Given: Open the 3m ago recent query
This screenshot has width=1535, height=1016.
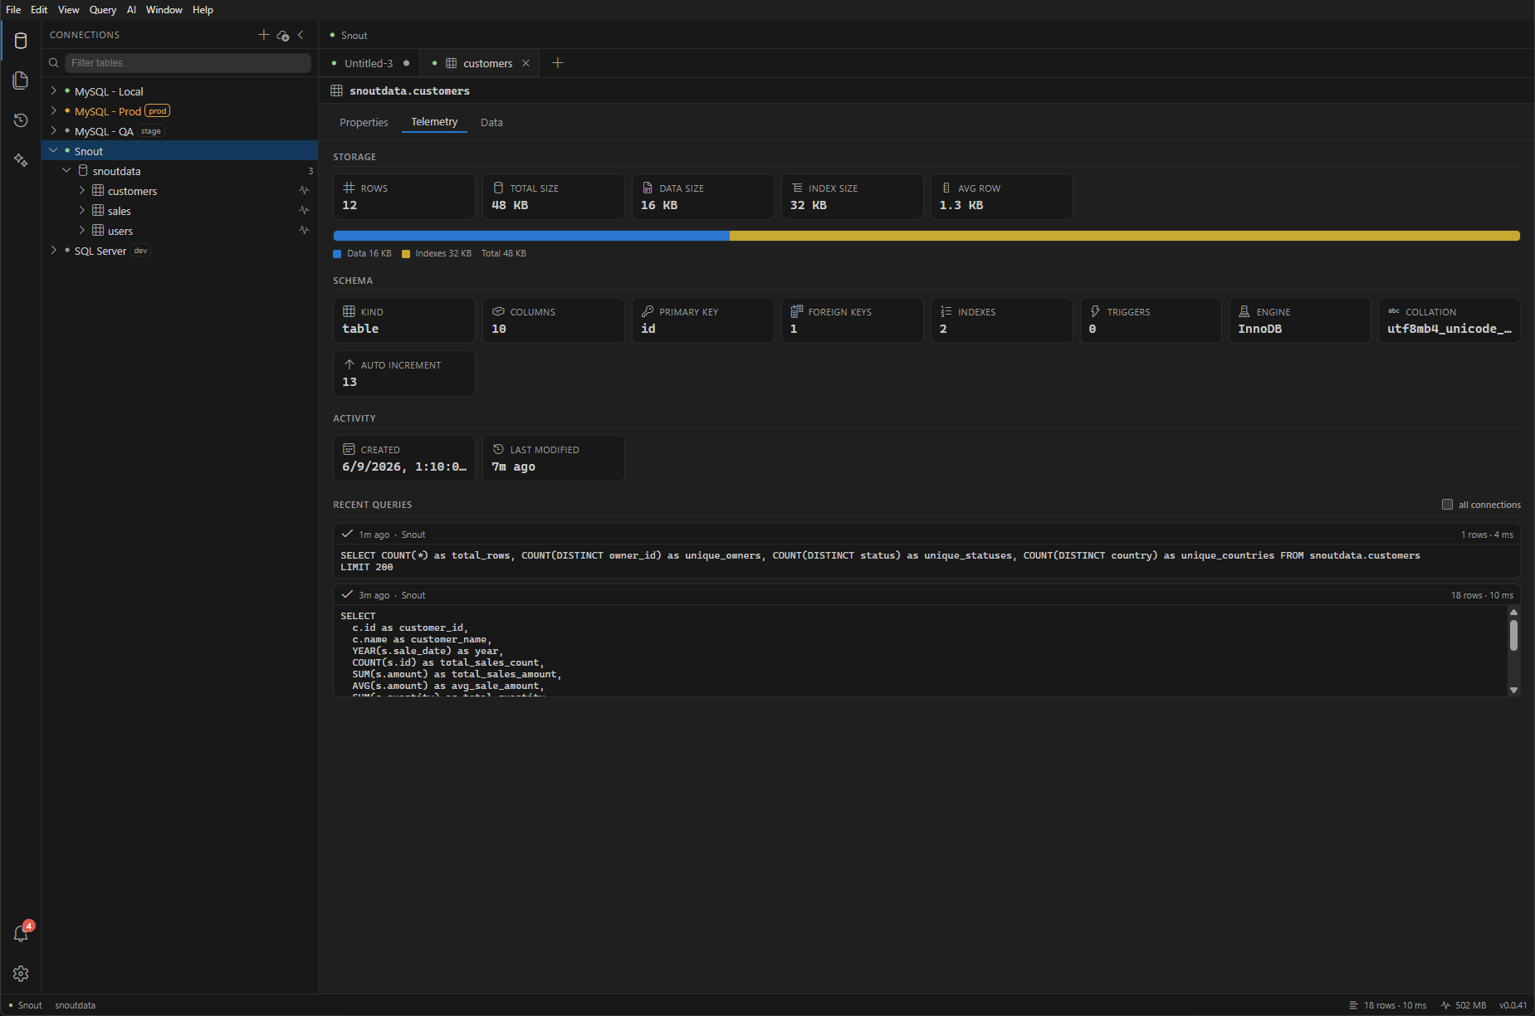Looking at the screenshot, I should point(926,640).
